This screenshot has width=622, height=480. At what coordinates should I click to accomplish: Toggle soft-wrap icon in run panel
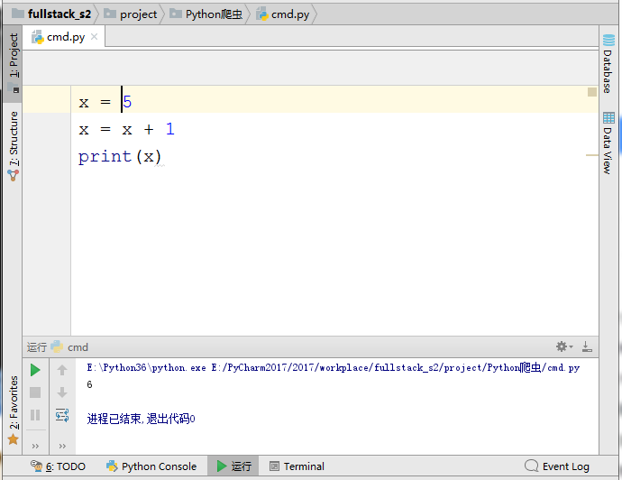tap(62, 415)
